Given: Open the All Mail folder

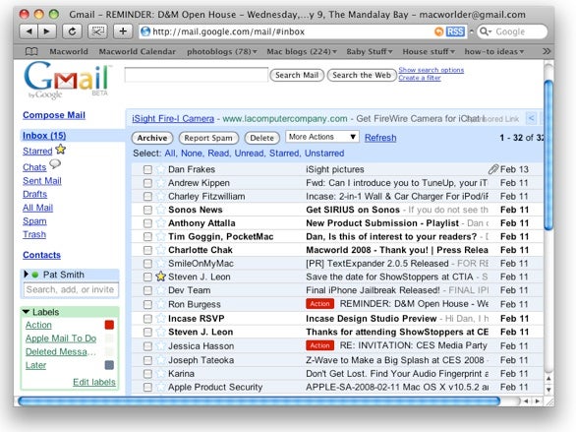Looking at the screenshot, I should click(37, 208).
